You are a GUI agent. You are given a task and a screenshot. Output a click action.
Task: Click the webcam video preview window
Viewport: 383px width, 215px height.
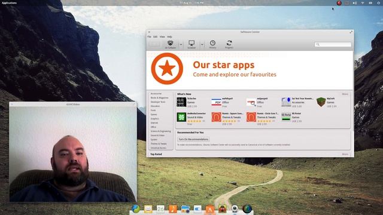(x=73, y=154)
